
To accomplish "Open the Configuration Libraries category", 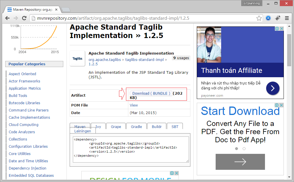I will 28,146.
